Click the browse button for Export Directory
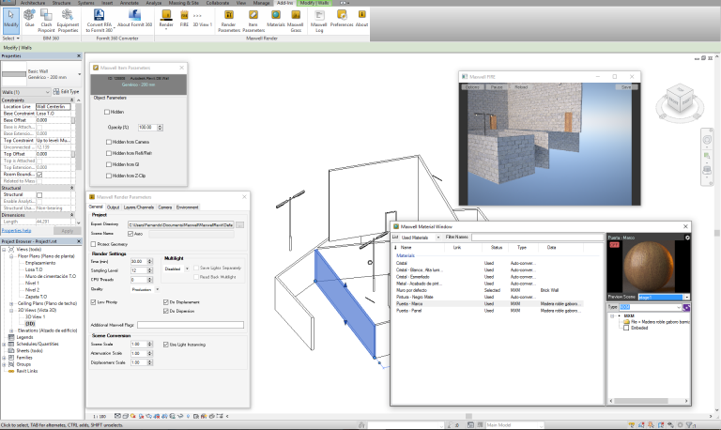The width and height of the screenshot is (721, 430). (x=240, y=225)
